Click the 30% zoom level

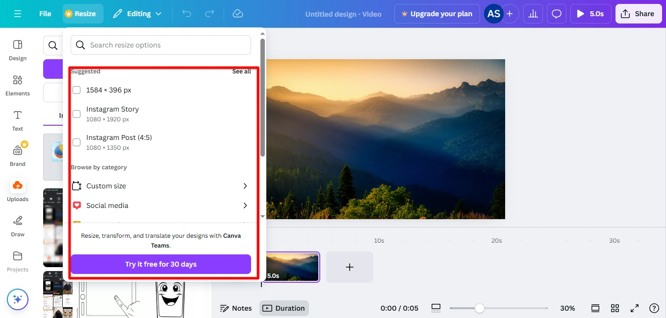click(x=567, y=308)
